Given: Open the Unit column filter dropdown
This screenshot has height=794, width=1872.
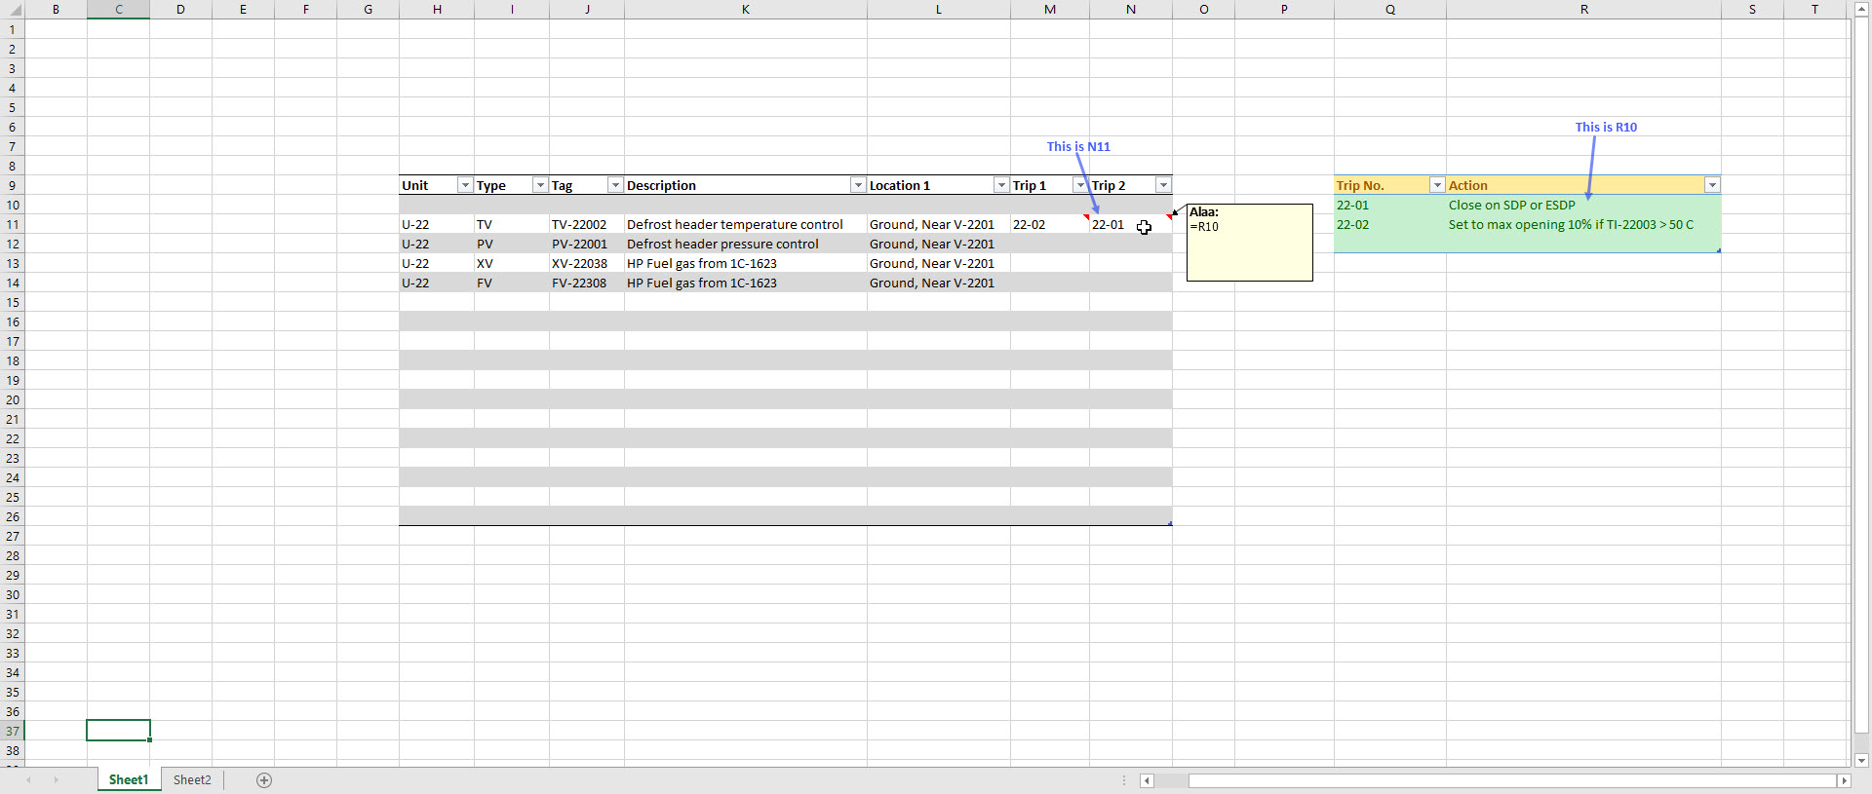Looking at the screenshot, I should coord(465,185).
